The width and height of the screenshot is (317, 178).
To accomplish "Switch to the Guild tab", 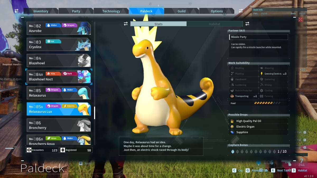I will click(x=181, y=11).
